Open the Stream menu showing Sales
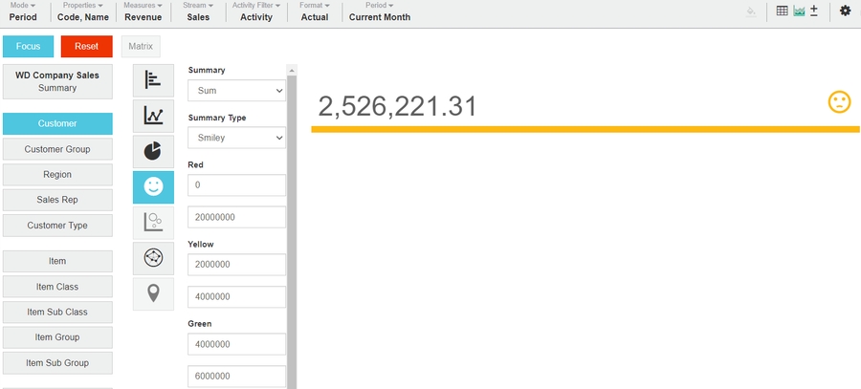Screen dimensions: 861x389 coord(198,12)
